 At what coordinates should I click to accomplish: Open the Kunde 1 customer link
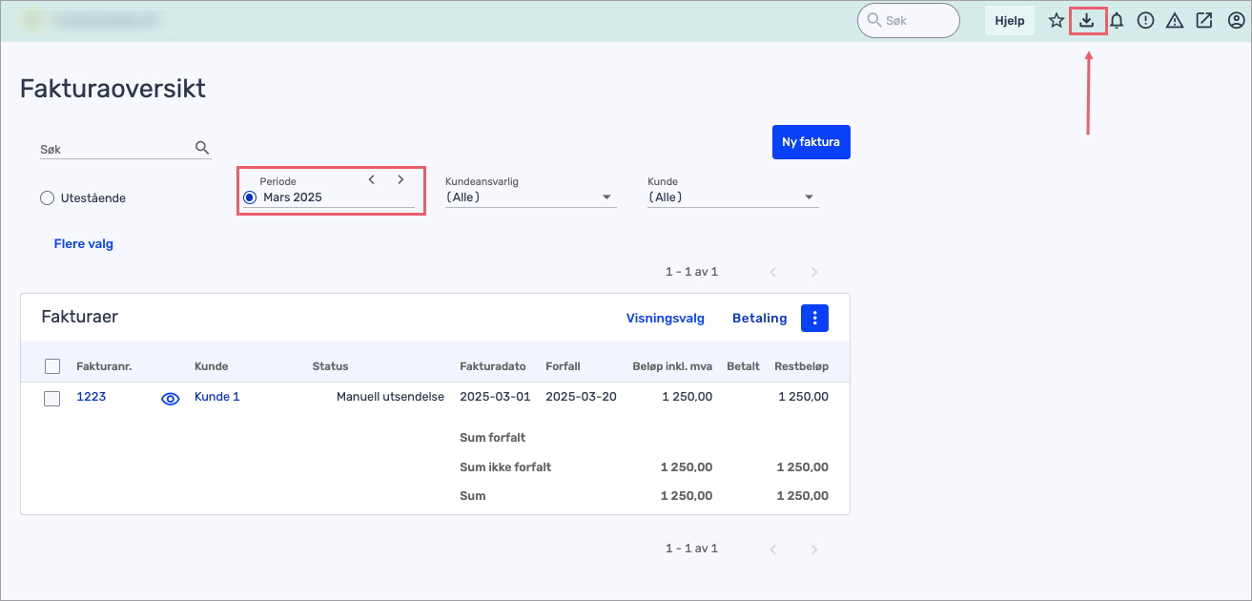coord(217,397)
